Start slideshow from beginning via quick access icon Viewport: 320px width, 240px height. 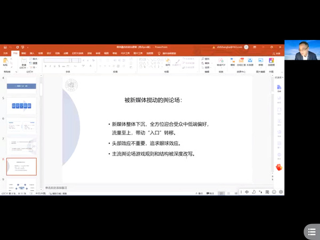pos(22,47)
